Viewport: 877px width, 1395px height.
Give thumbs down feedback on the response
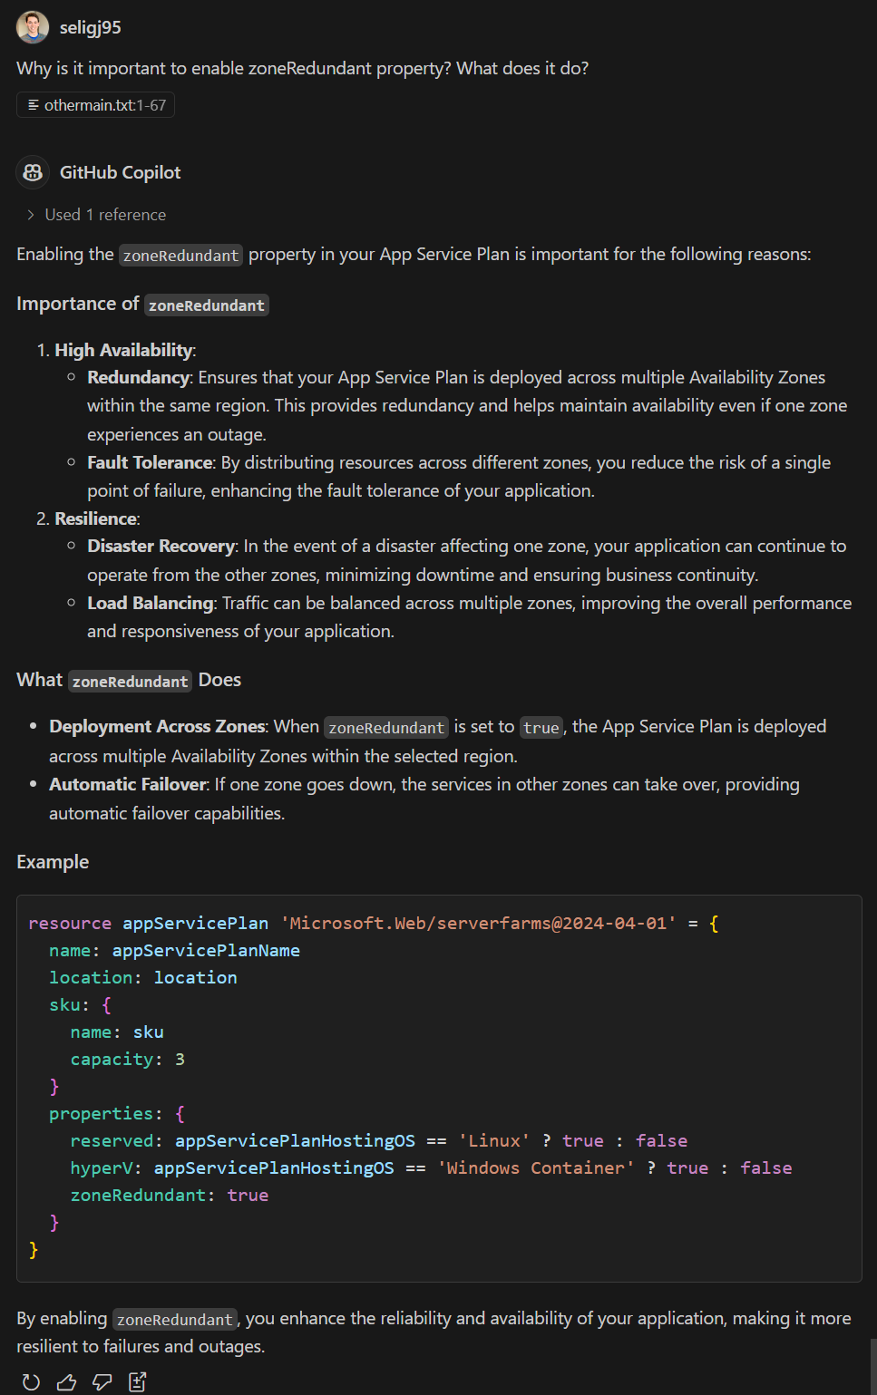[102, 1380]
